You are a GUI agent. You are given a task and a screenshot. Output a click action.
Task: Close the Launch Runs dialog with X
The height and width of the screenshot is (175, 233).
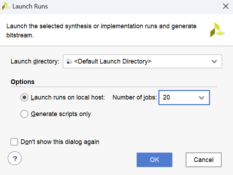click(x=225, y=6)
